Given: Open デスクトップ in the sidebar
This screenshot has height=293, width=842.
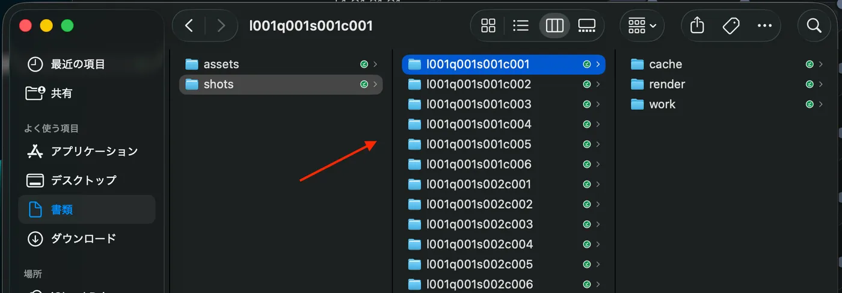Looking at the screenshot, I should 87,180.
